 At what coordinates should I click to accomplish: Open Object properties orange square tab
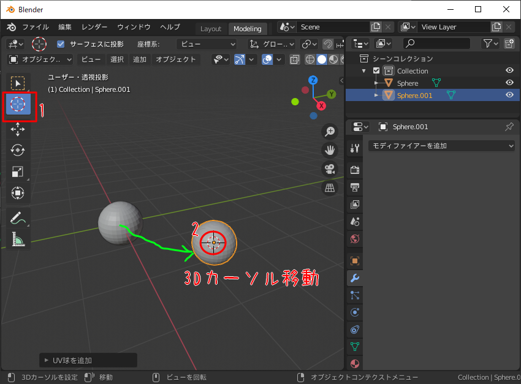pyautogui.click(x=355, y=261)
